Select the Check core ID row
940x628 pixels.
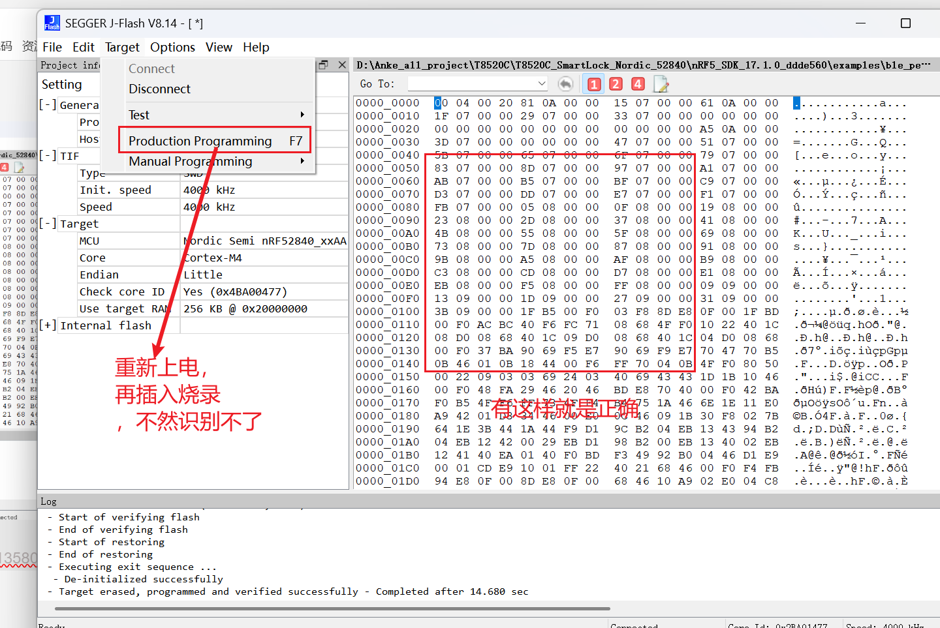click(x=213, y=292)
